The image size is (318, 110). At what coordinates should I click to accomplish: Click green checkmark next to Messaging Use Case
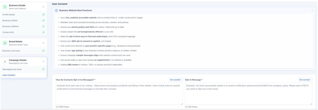tap(43, 69)
